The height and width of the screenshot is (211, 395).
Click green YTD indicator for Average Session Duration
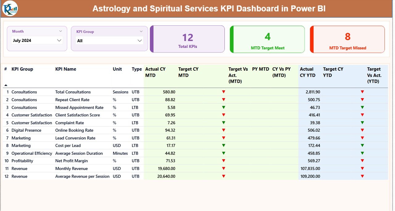362,153
